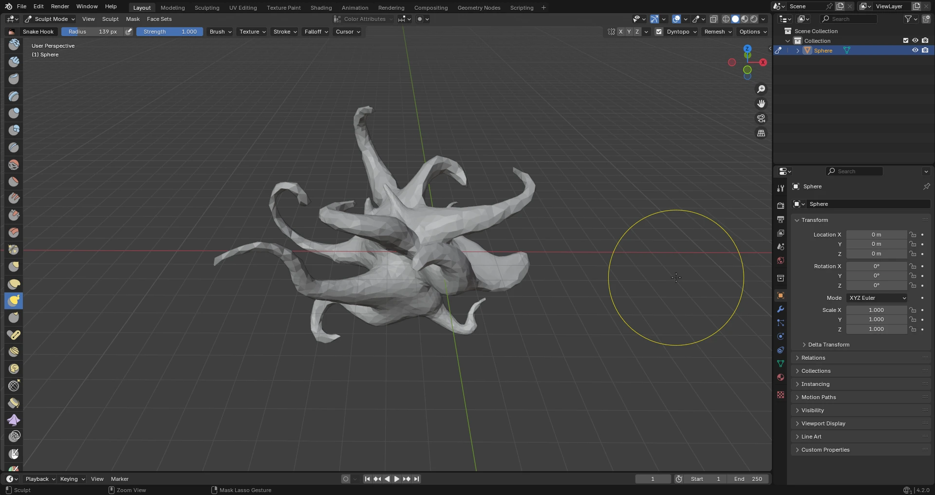Toggle camera view icon in viewport
The height and width of the screenshot is (495, 935).
(761, 119)
